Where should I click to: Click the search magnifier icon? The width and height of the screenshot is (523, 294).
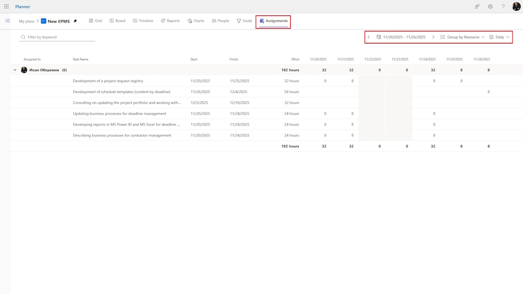pos(23,37)
